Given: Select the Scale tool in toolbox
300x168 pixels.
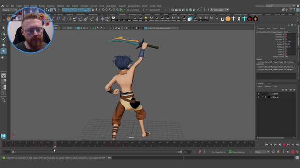Looking at the screenshot, I should tap(3, 57).
